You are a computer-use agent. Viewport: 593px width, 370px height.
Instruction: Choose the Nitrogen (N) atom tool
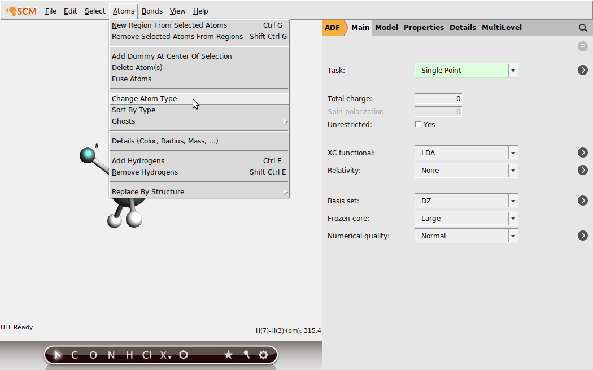111,355
